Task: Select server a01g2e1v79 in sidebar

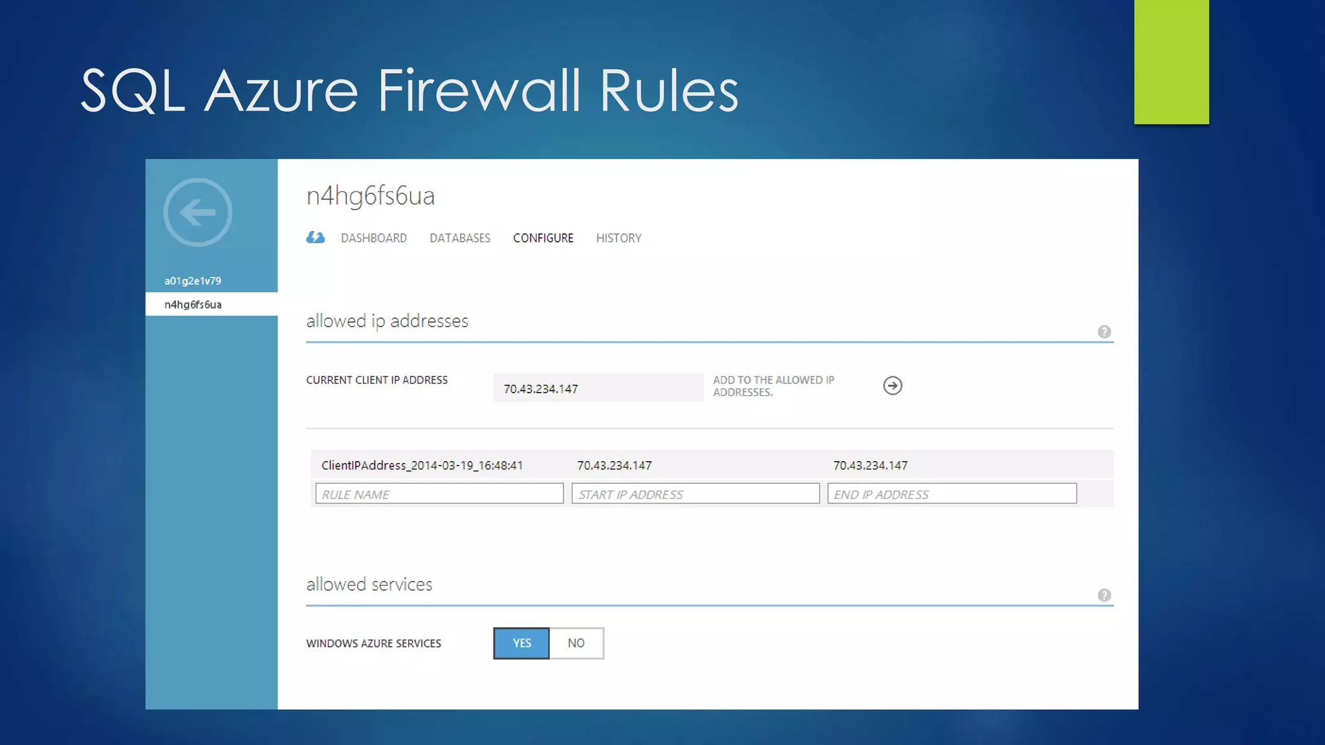Action: pyautogui.click(x=193, y=281)
